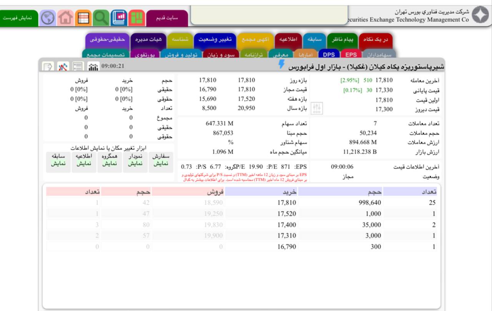The image size is (492, 311).
Task: Click the globe language icon
Action: (x=48, y=18)
